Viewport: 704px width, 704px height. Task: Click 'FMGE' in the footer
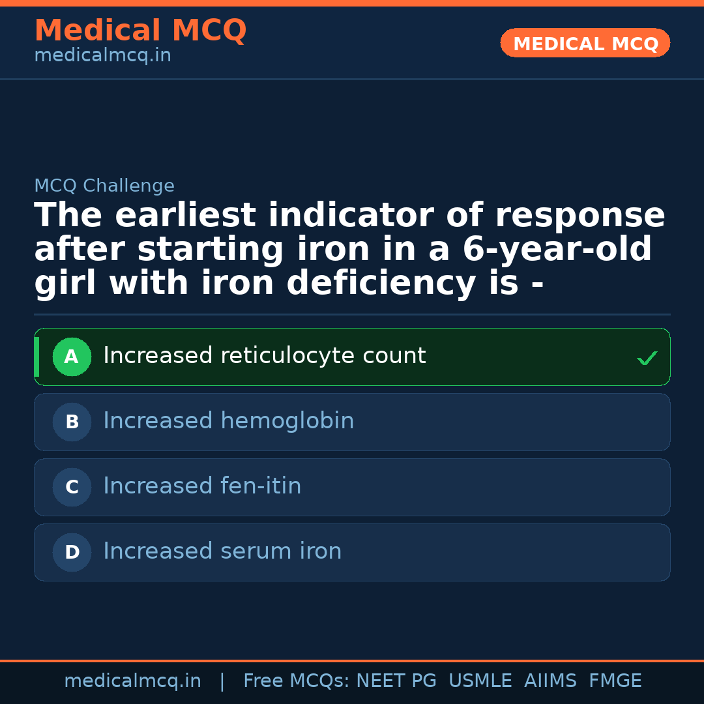[615, 681]
